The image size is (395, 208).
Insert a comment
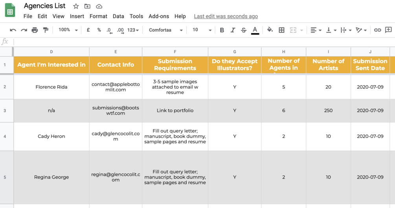click(388, 30)
